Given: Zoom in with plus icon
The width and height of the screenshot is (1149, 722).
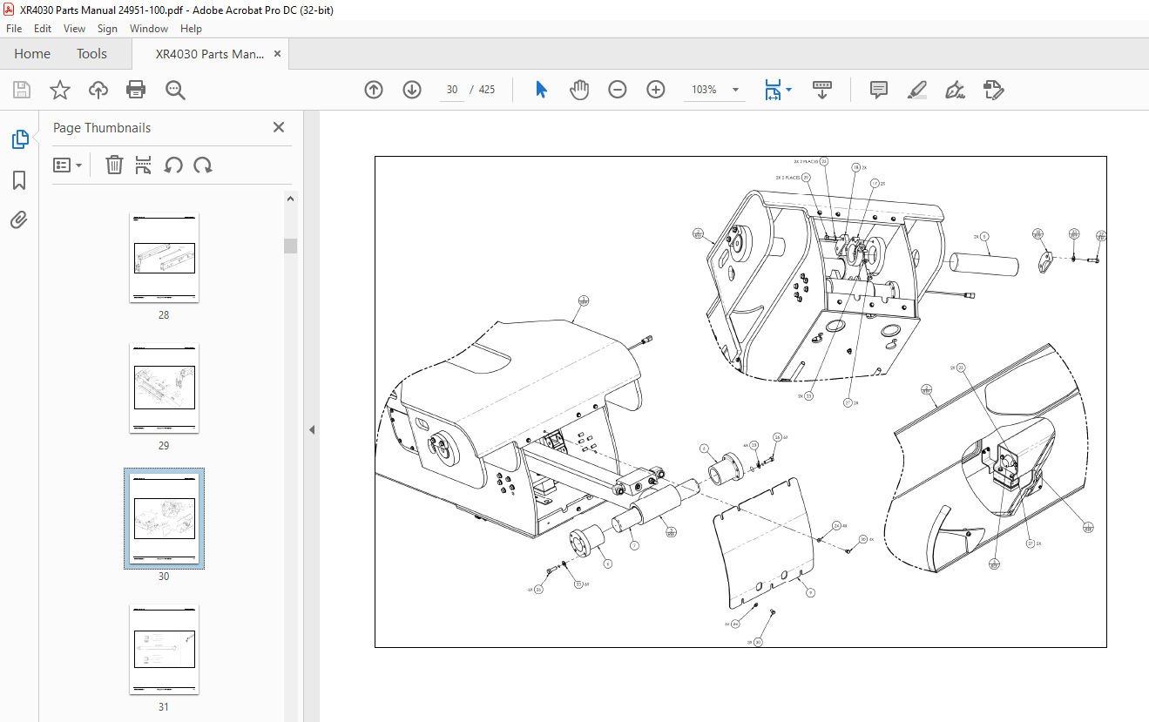Looking at the screenshot, I should click(656, 90).
